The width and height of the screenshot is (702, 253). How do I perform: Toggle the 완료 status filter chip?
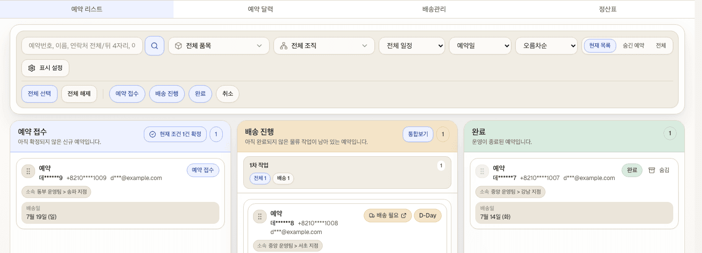(200, 94)
